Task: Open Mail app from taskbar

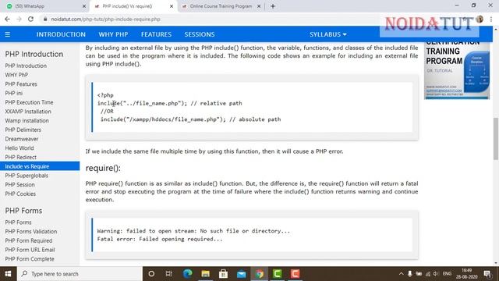Action: [241, 274]
